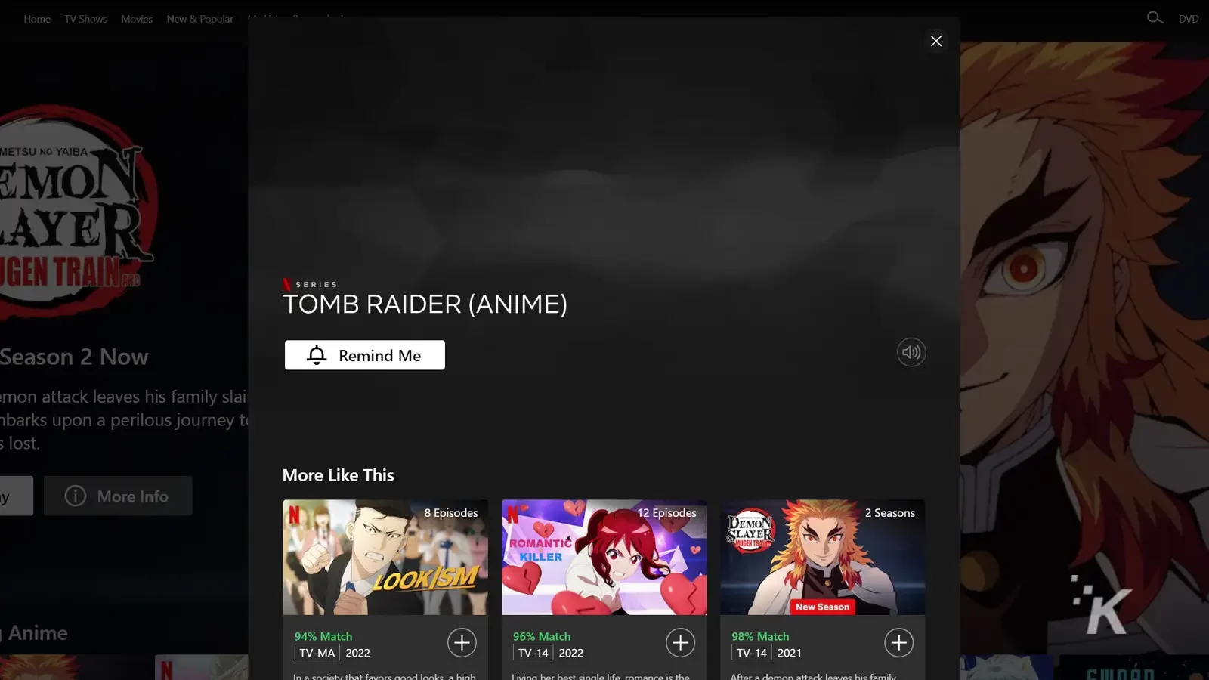Toggle trailer sound with the speaker icon
The width and height of the screenshot is (1209, 680).
tap(911, 352)
